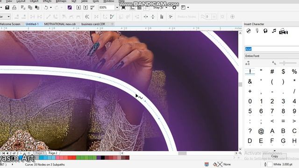Select the music note recent glyph
This screenshot has height=168, width=299.
pos(274,31)
